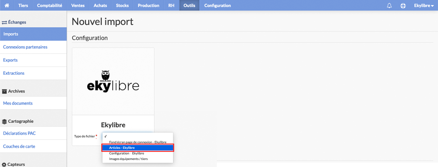Select Images équipements / tiers option
Viewport: 438px width, 167px height.
pos(138,159)
